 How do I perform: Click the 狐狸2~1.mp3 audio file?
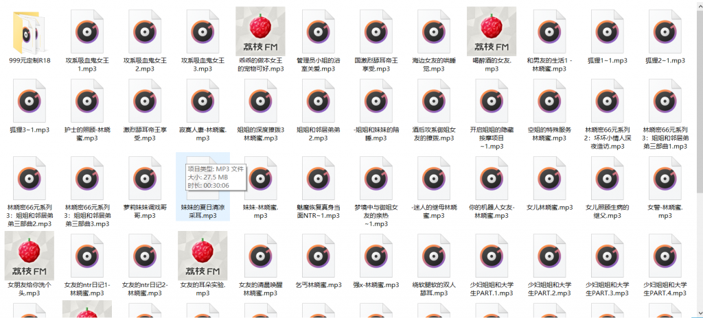point(665,31)
